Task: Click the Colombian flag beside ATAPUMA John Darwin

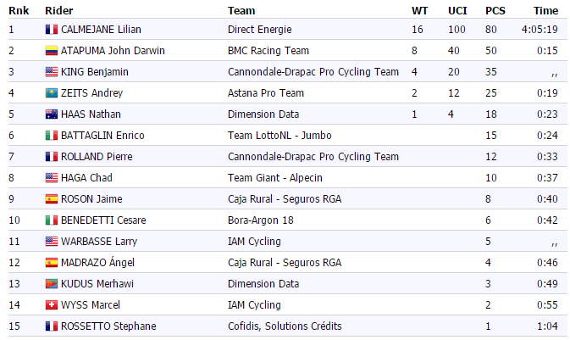Action: (x=52, y=51)
